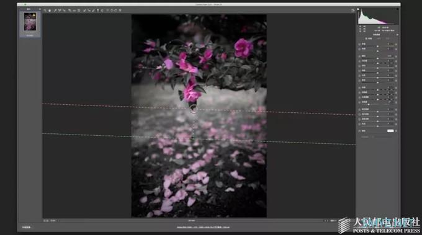The height and width of the screenshot is (235, 422).
Task: Select the Straighten tool
Action: [x=74, y=10]
